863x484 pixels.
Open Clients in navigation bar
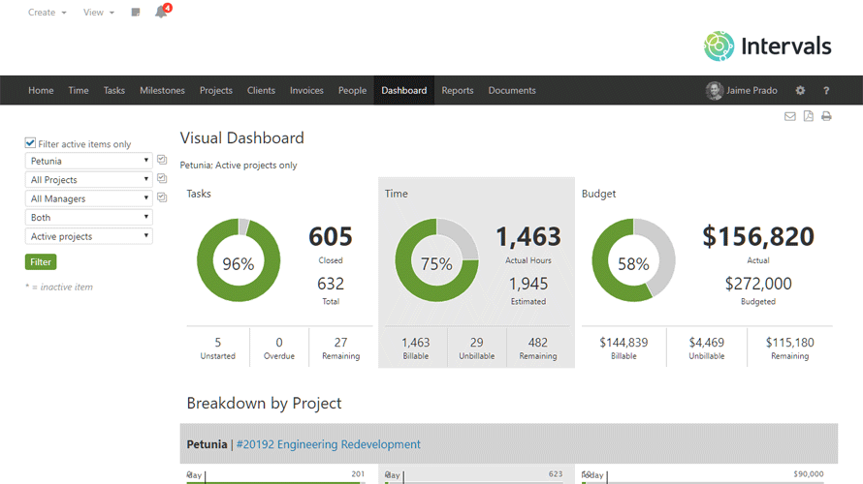[261, 91]
